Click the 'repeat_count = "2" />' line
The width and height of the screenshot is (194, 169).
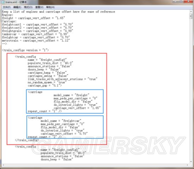tap(45, 137)
